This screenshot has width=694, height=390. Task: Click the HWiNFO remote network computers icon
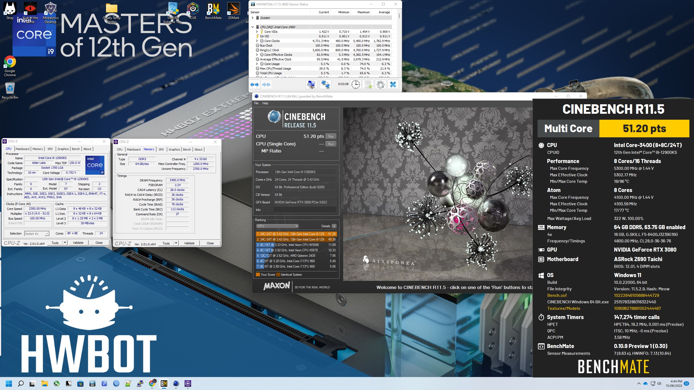pos(325,84)
